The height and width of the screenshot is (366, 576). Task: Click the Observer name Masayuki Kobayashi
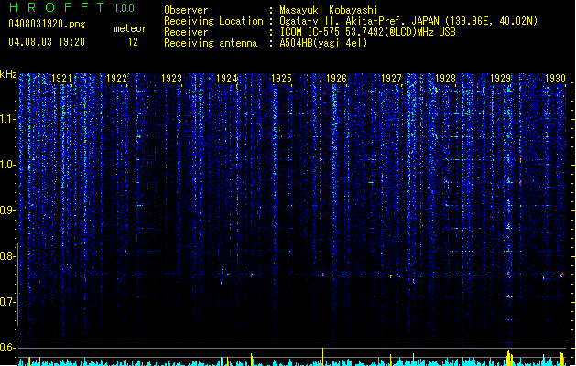(329, 10)
